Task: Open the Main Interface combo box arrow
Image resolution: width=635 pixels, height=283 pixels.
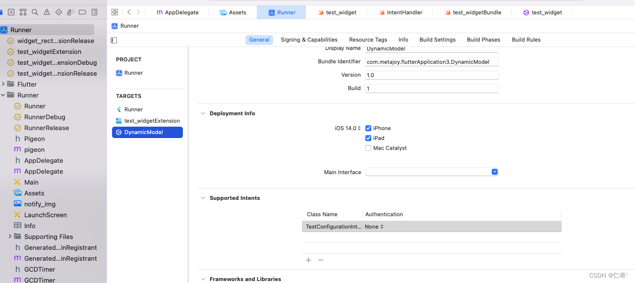Action: pos(494,172)
